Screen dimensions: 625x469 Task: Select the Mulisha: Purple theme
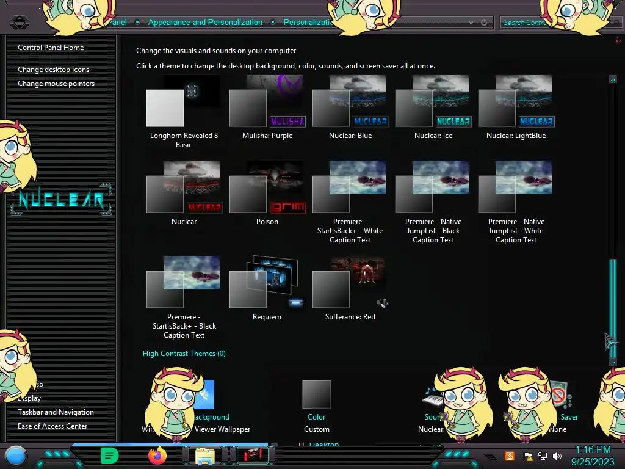[267, 107]
